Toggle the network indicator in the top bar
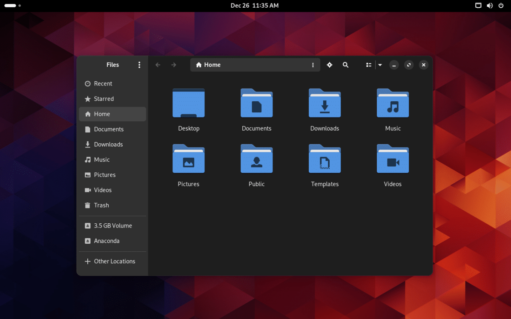 tap(479, 6)
